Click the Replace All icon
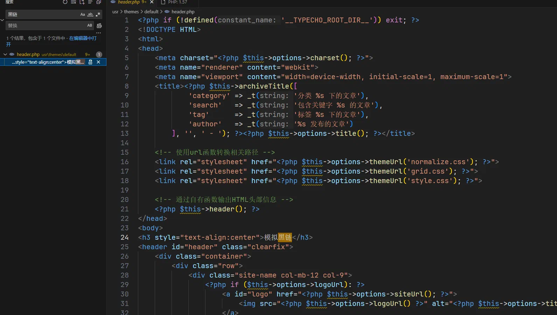Image resolution: width=557 pixels, height=315 pixels. [x=99, y=26]
